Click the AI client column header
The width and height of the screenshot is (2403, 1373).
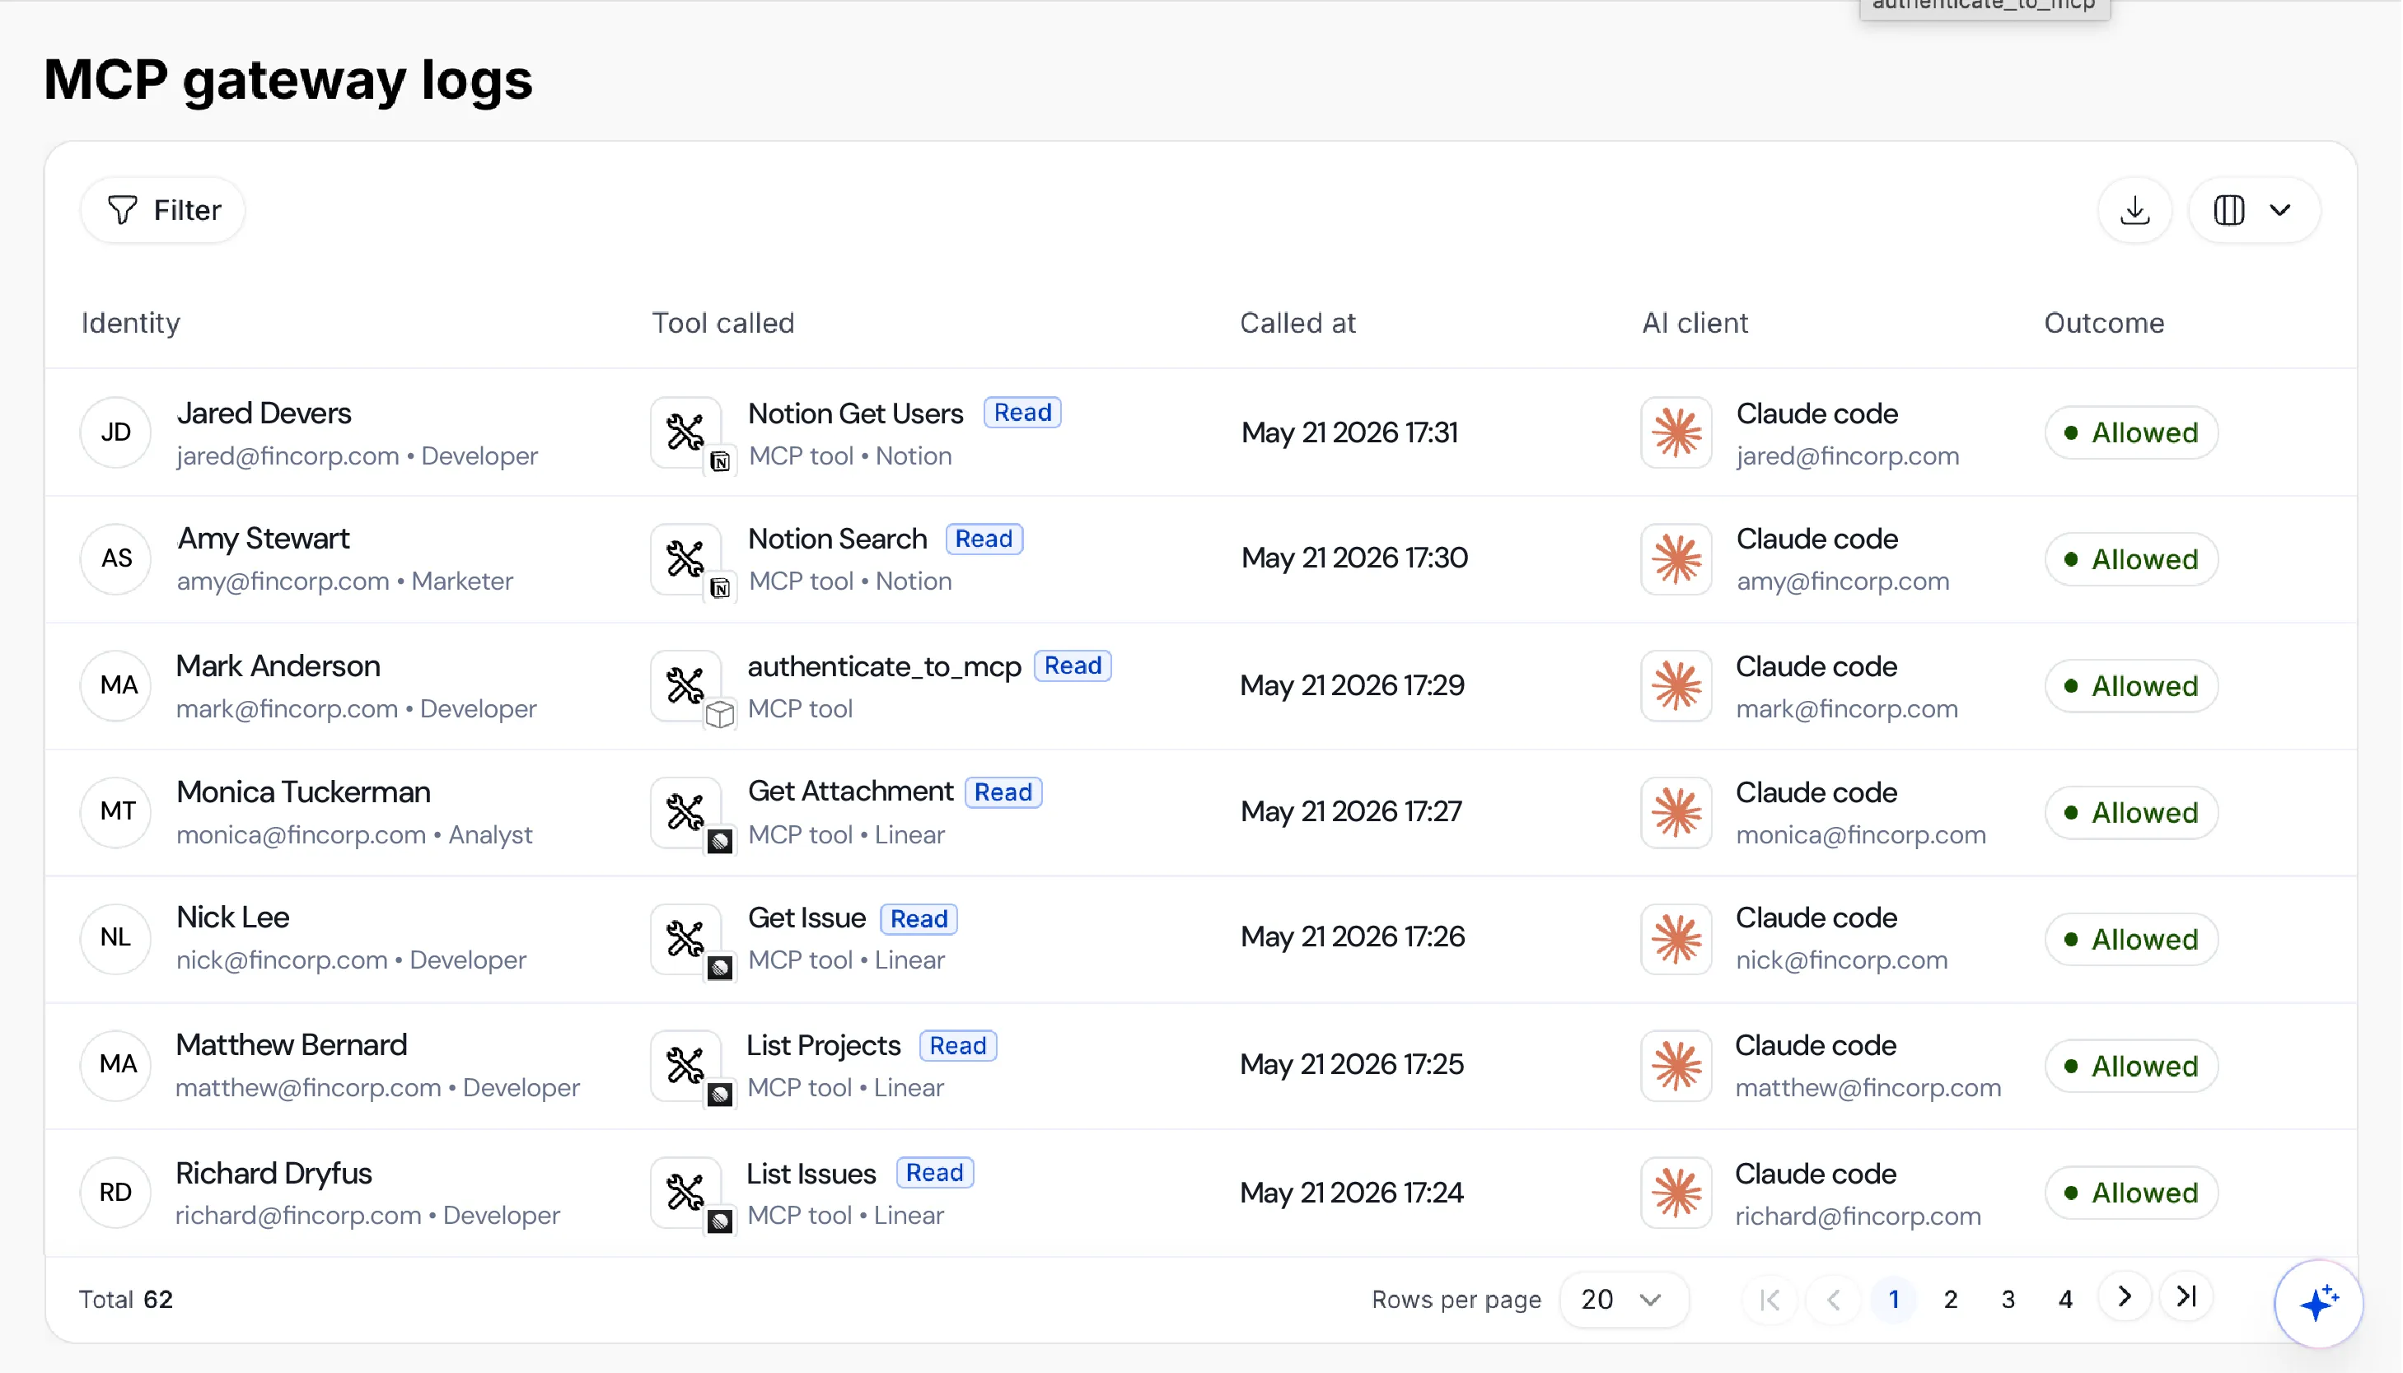tap(1695, 323)
